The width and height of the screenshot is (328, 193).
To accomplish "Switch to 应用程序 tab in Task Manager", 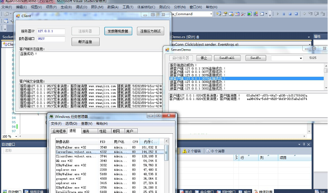I will point(59,131).
